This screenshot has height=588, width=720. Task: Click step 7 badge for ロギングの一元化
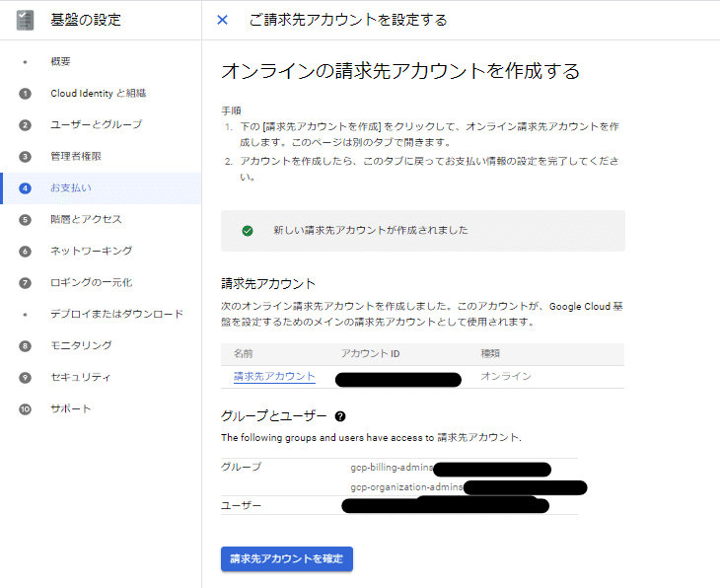(25, 283)
